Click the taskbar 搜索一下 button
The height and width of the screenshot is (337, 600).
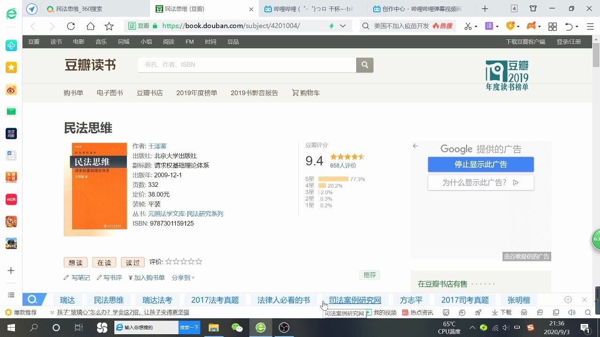click(189, 328)
